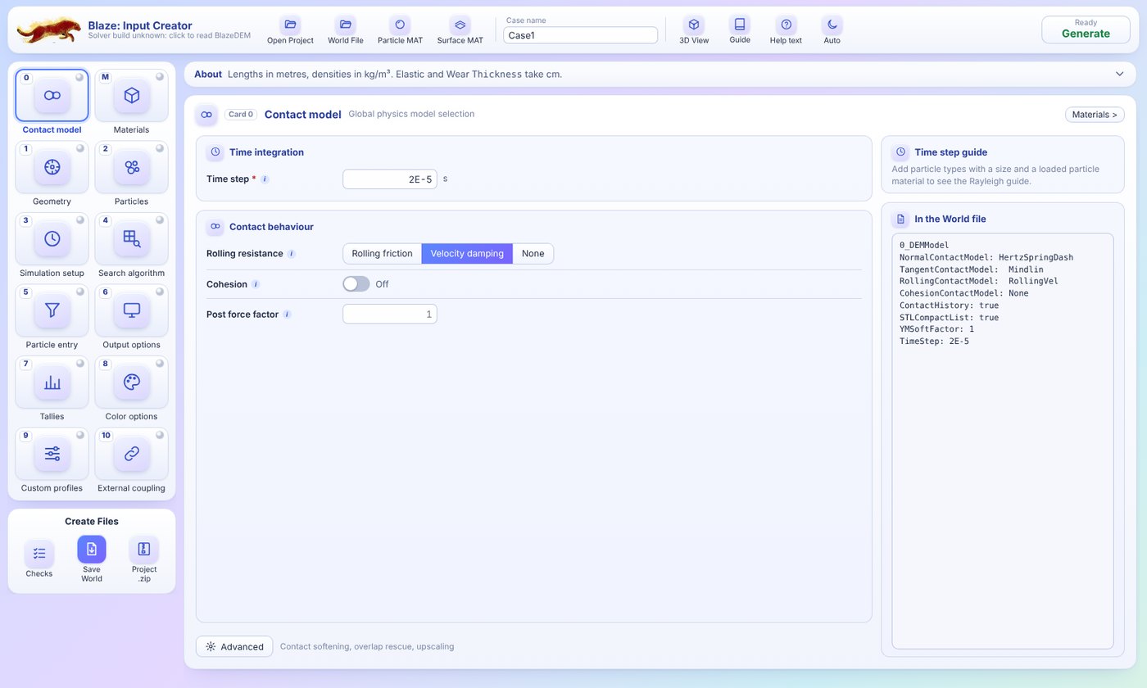Click the Case name input field
Viewport: 1147px width, 688px height.
coord(581,35)
